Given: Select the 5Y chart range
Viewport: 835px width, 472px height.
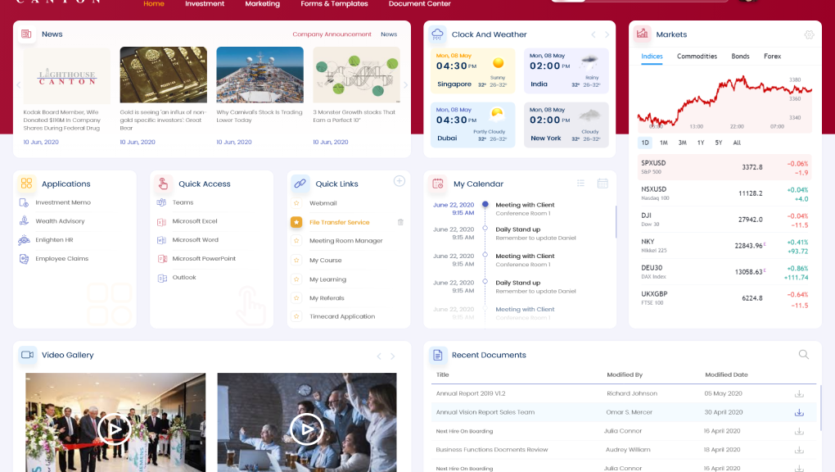Looking at the screenshot, I should point(719,143).
